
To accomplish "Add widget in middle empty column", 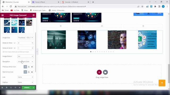I will (x=102, y=26).
